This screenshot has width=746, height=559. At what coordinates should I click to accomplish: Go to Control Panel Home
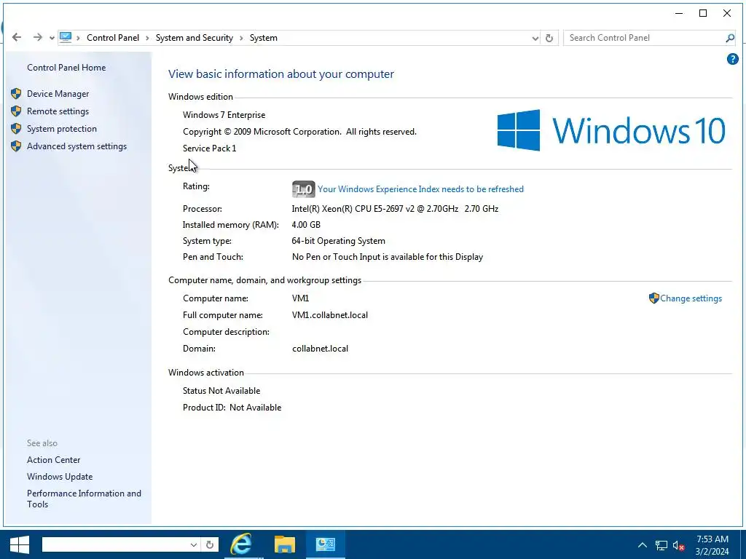[66, 68]
